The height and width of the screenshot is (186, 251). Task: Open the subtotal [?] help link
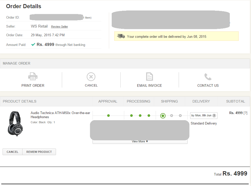click(x=245, y=113)
